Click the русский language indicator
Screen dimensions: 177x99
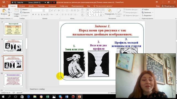20,93
